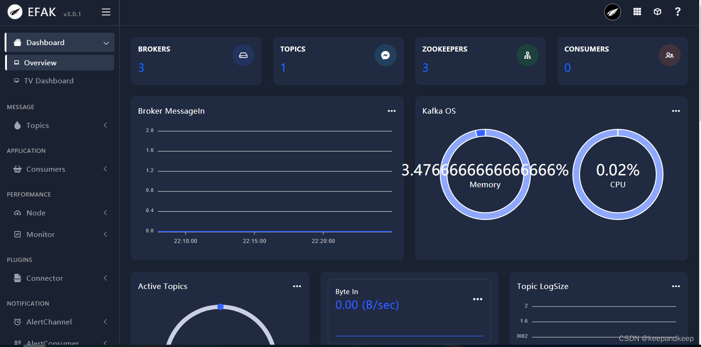
Task: Open the Dashboard sidebar section
Action: pyautogui.click(x=60, y=42)
